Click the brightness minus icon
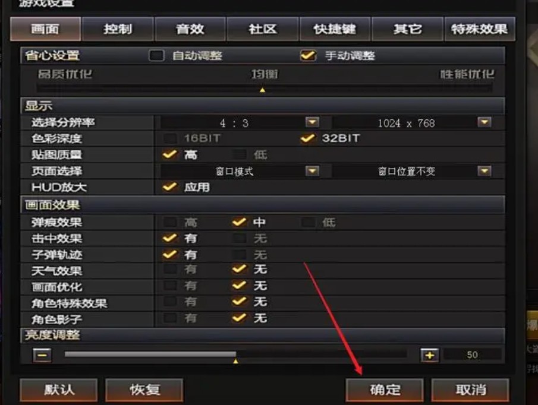This screenshot has width=538, height=405. 42,355
